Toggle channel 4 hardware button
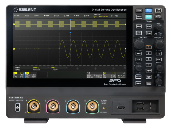This screenshot has height=128, width=171. 149,65
